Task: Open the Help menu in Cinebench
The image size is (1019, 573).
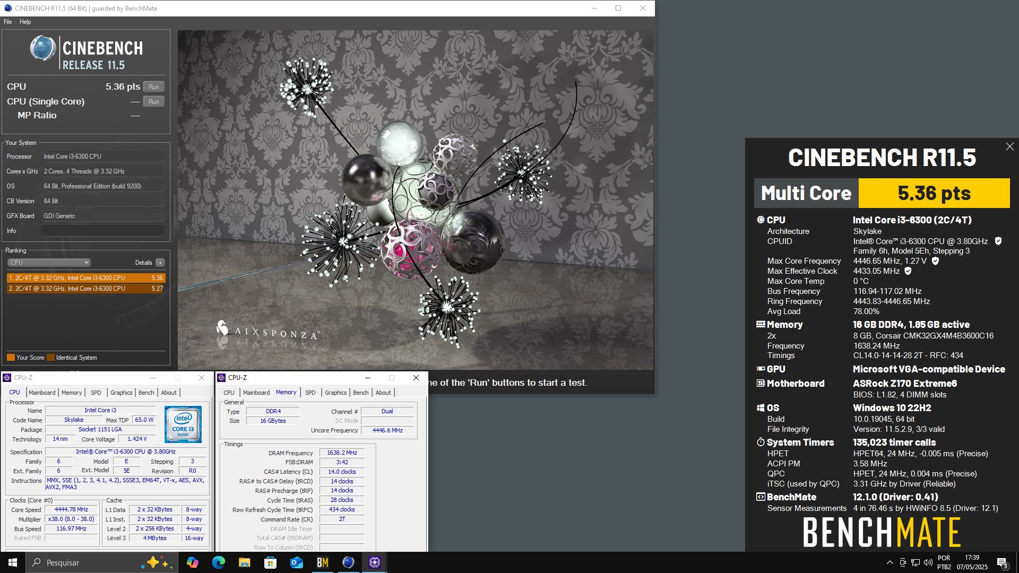Action: tap(25, 22)
